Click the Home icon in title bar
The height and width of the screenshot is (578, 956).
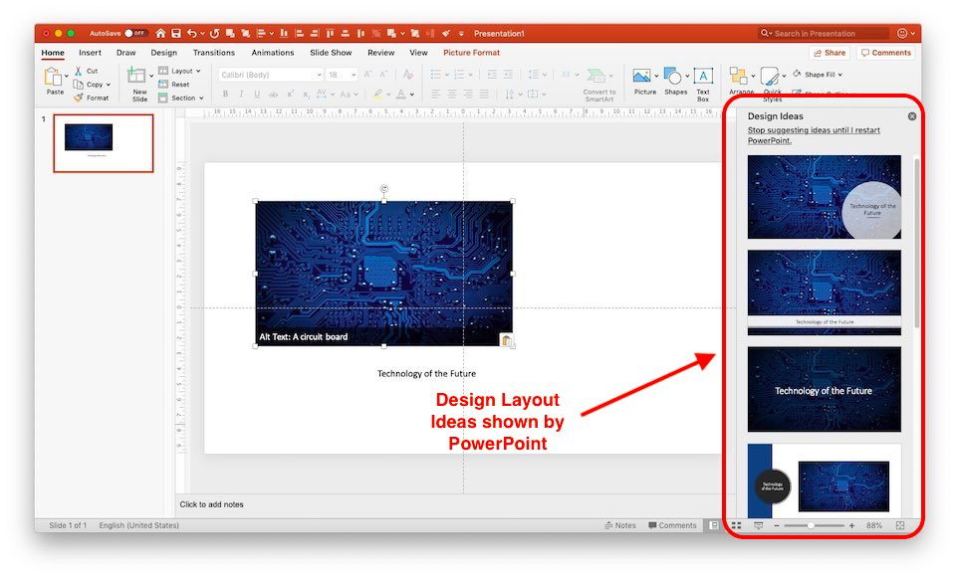(x=160, y=33)
